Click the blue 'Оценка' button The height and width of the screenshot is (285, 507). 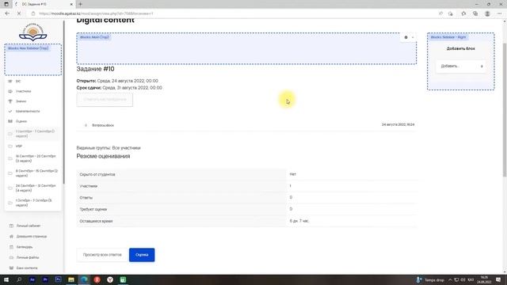coord(142,255)
